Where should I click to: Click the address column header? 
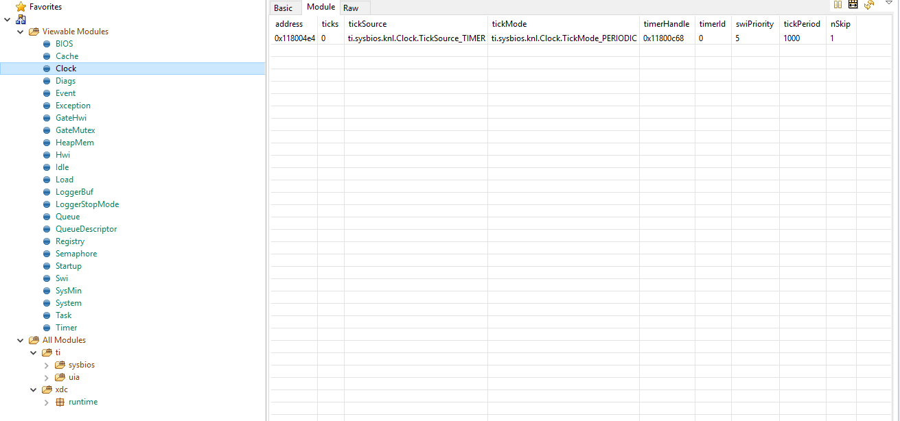click(x=294, y=24)
